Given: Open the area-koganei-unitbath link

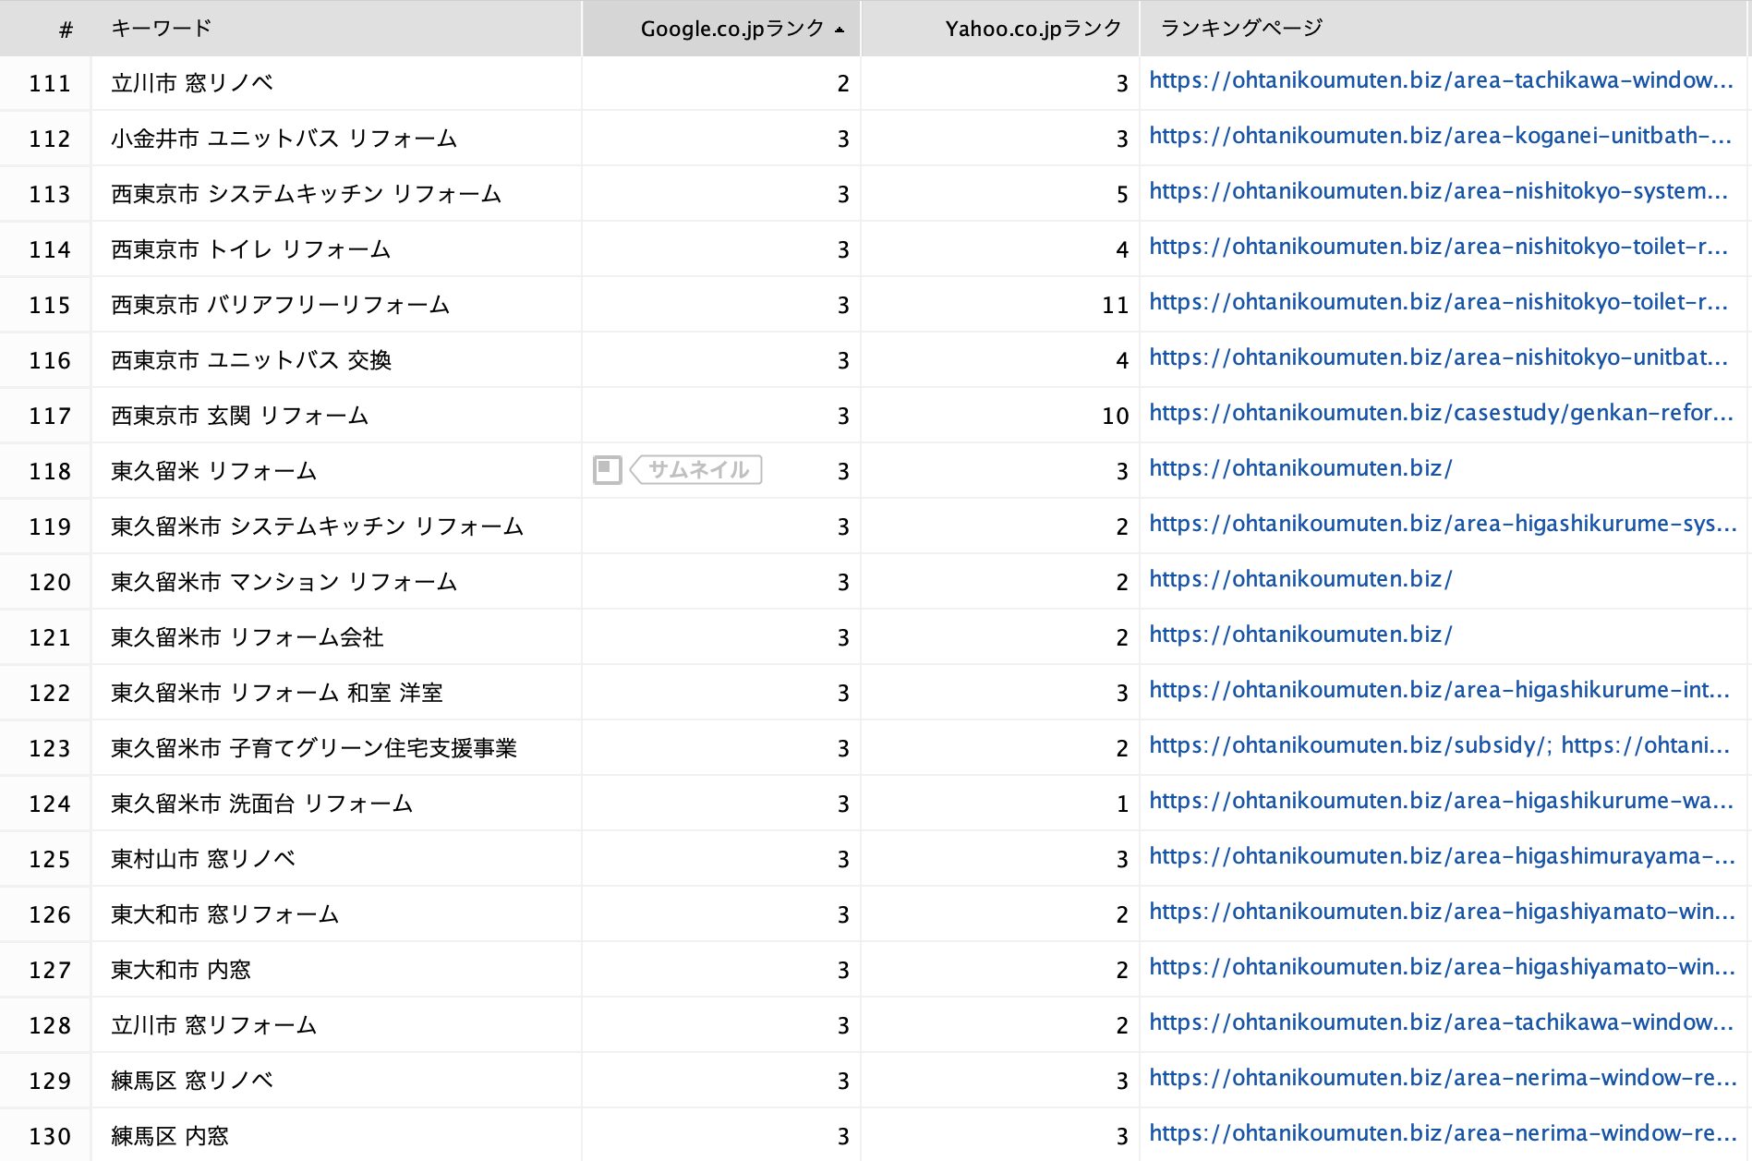Looking at the screenshot, I should [1439, 137].
